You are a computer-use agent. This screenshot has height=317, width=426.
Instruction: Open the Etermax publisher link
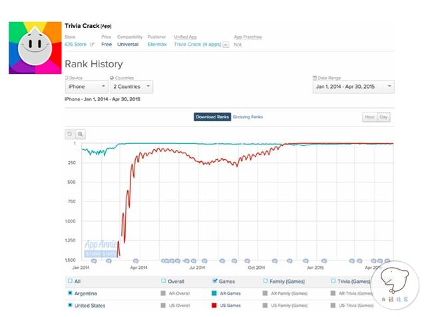point(156,45)
